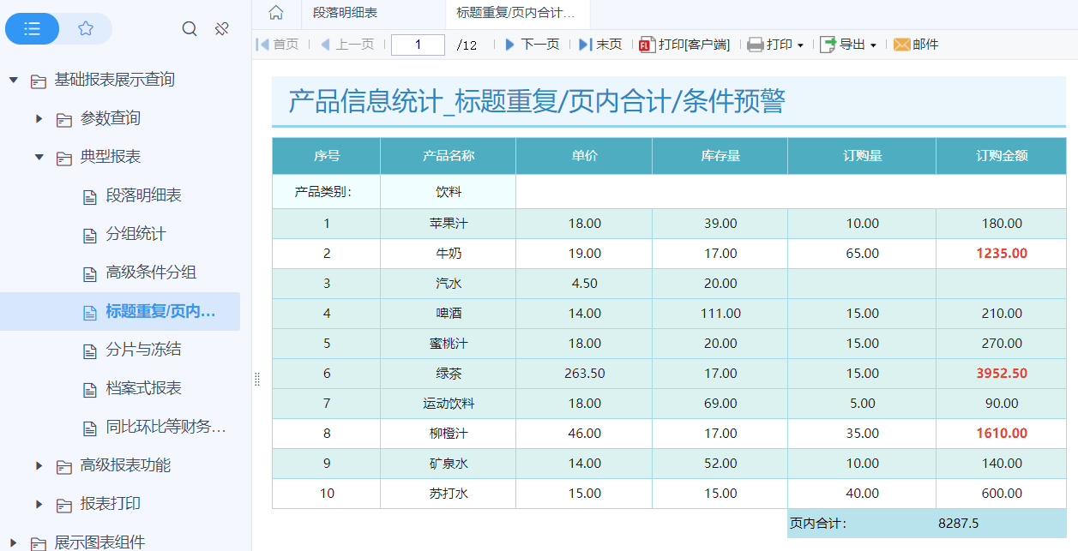Select the 报表打印 folder
Viewport: 1078px width, 551px height.
(x=110, y=504)
